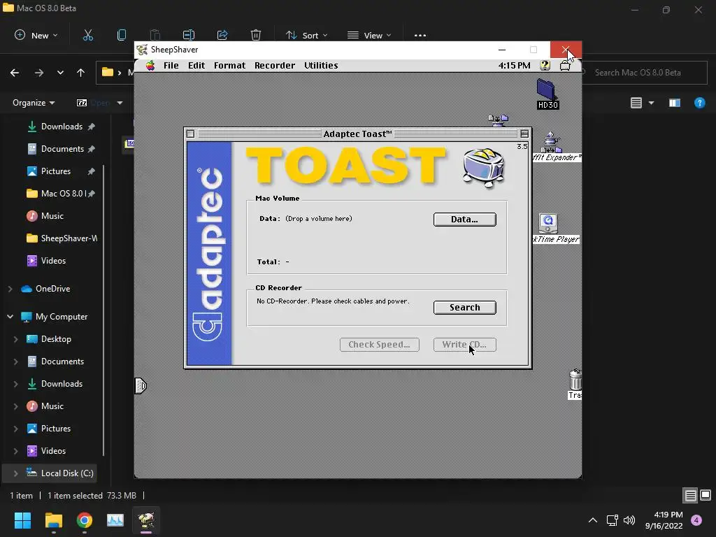The image size is (716, 537).
Task: Open the Utilities menu in Toast
Action: [x=321, y=66]
